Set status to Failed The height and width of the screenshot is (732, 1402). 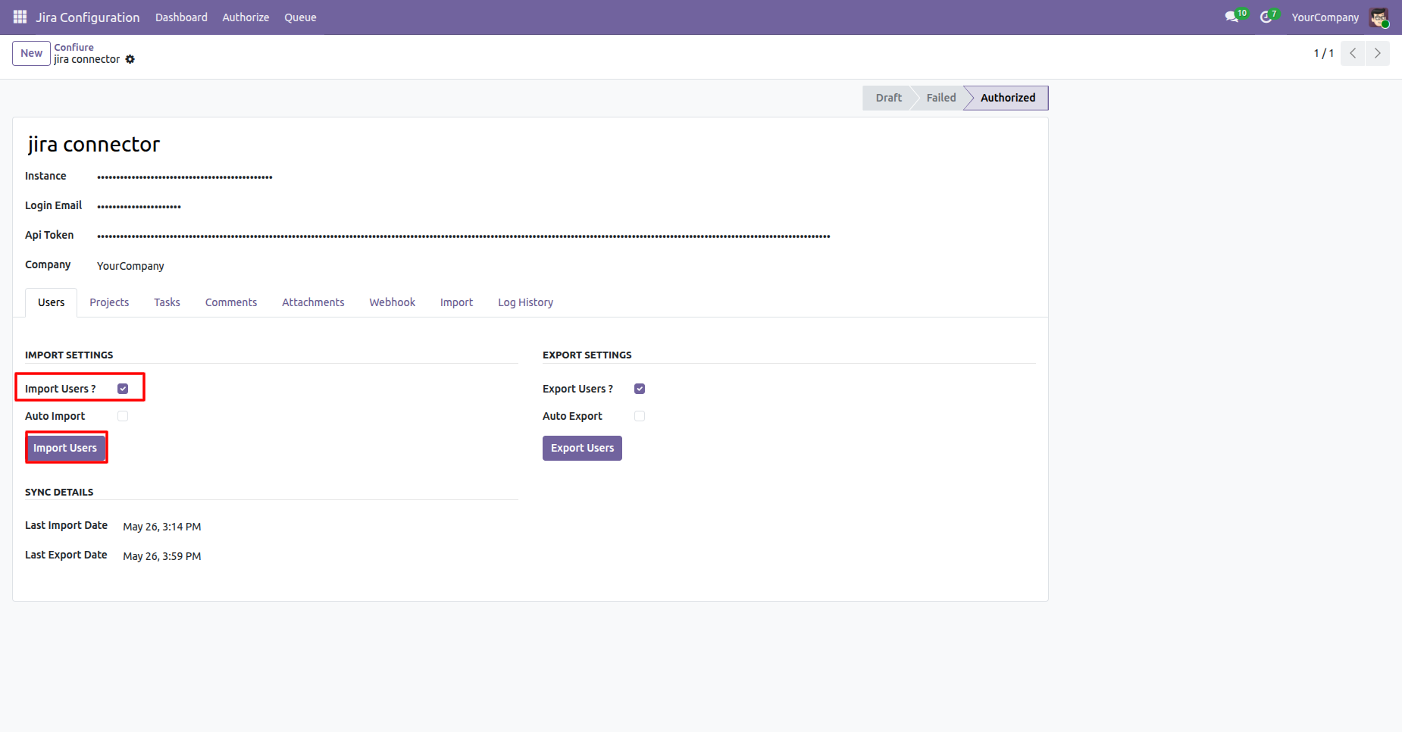coord(940,98)
